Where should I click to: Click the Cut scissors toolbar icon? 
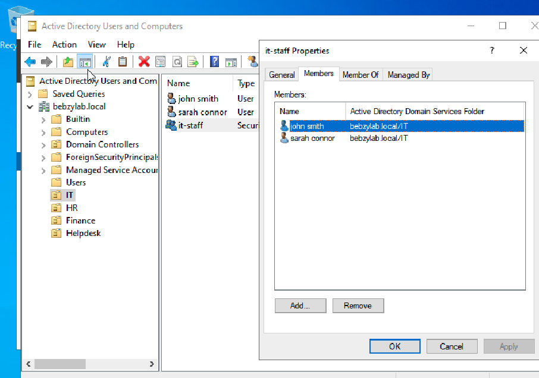click(106, 62)
